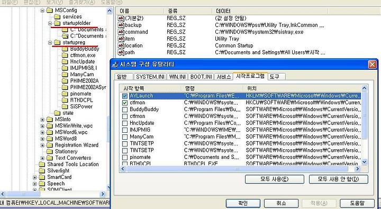The width and height of the screenshot is (381, 209).
Task: Switch to the WIN.INI tab
Action: click(177, 77)
